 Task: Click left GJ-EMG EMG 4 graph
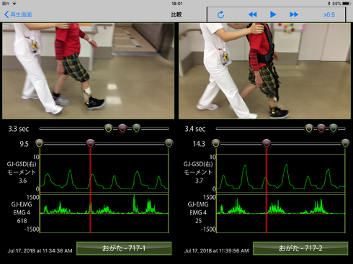coord(104,214)
